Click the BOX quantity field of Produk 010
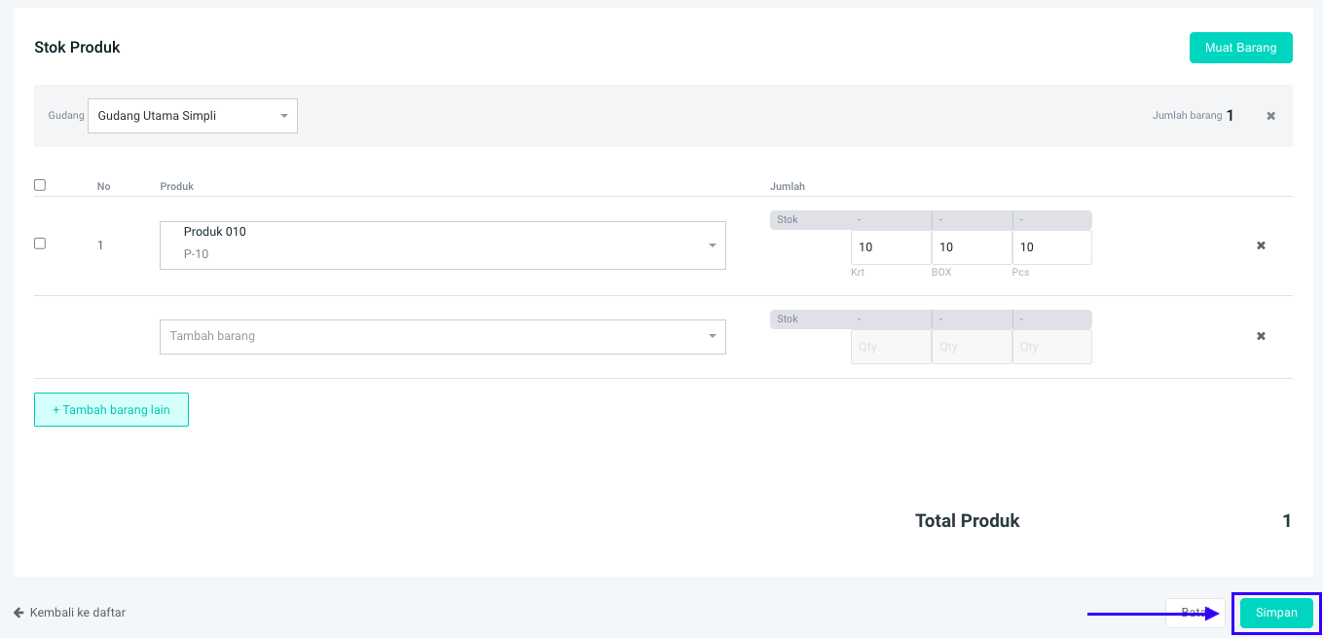The height and width of the screenshot is (638, 1323). (x=971, y=247)
